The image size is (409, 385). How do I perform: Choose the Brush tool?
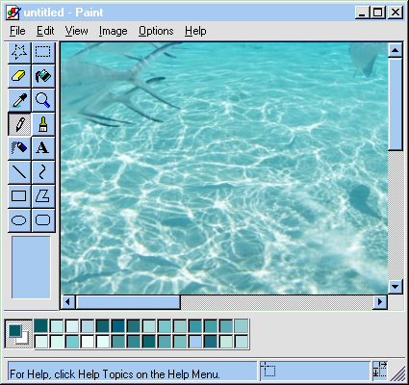coord(43,124)
